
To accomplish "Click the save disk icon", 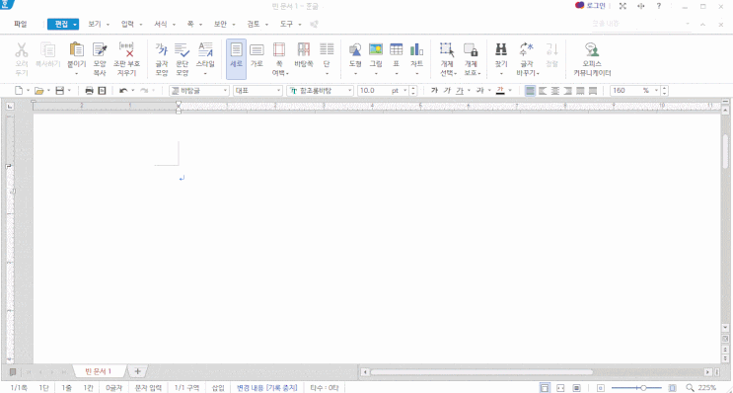I will [x=60, y=90].
